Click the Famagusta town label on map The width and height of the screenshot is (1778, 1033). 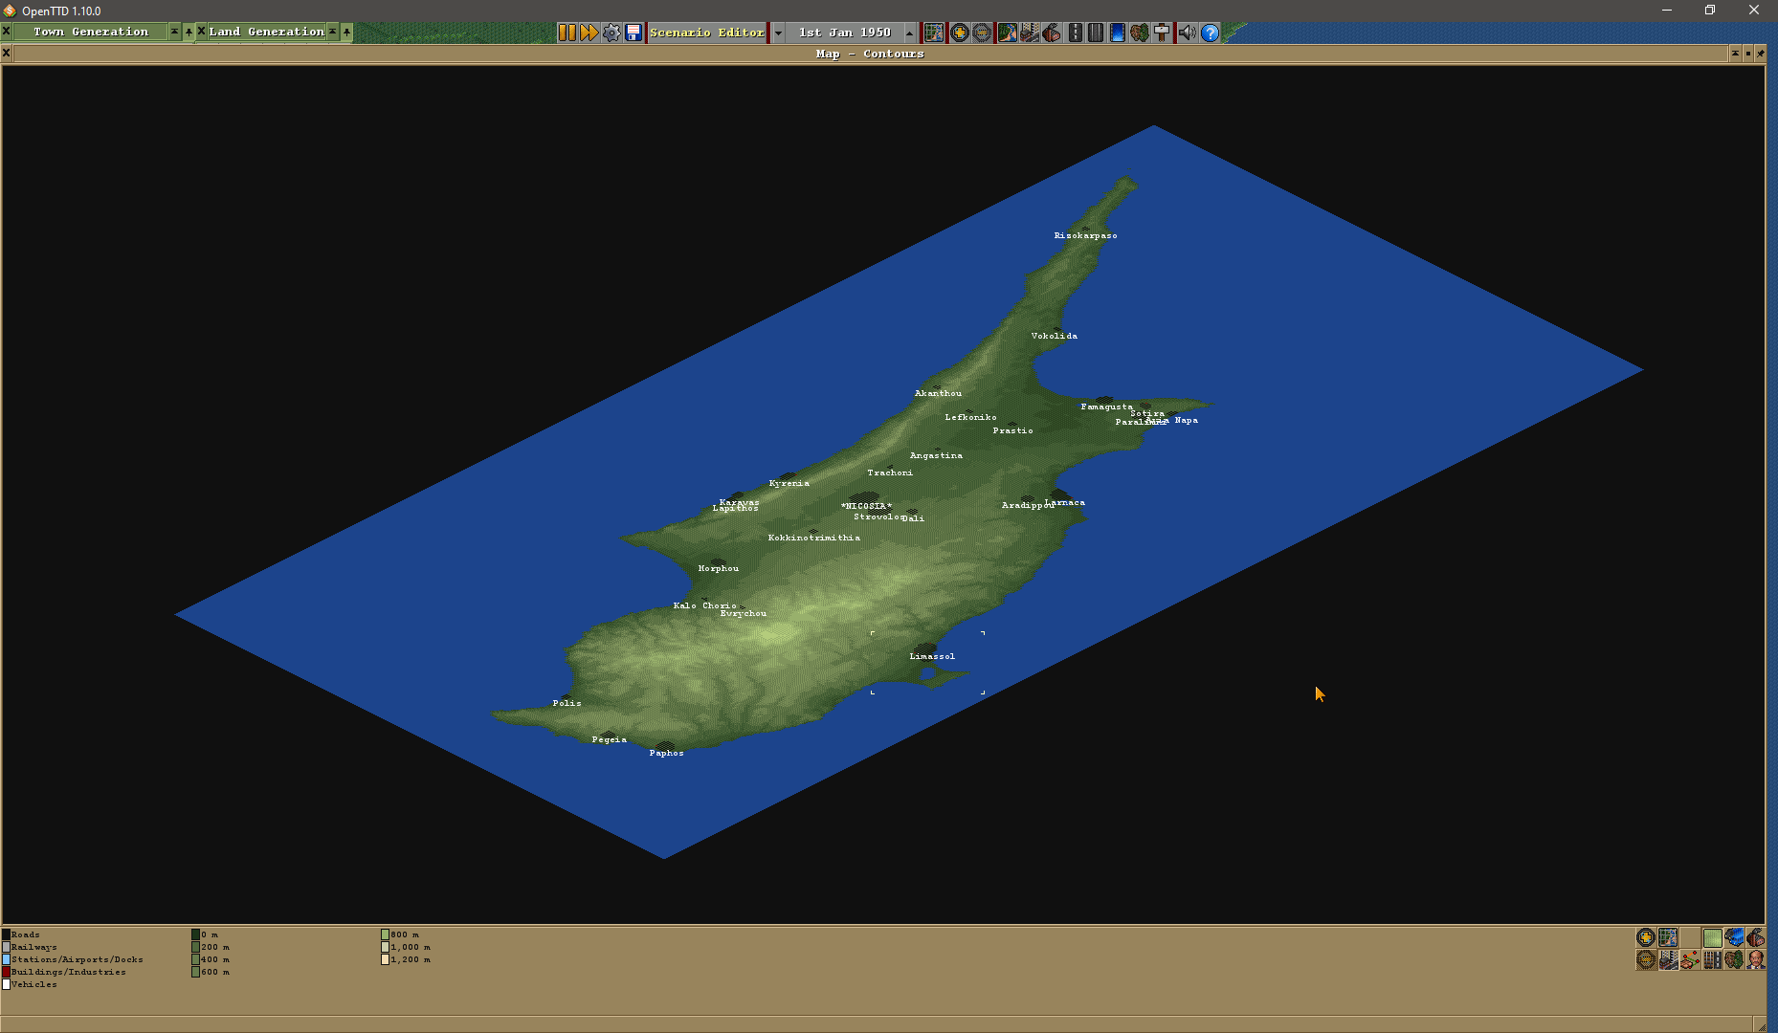(1106, 407)
